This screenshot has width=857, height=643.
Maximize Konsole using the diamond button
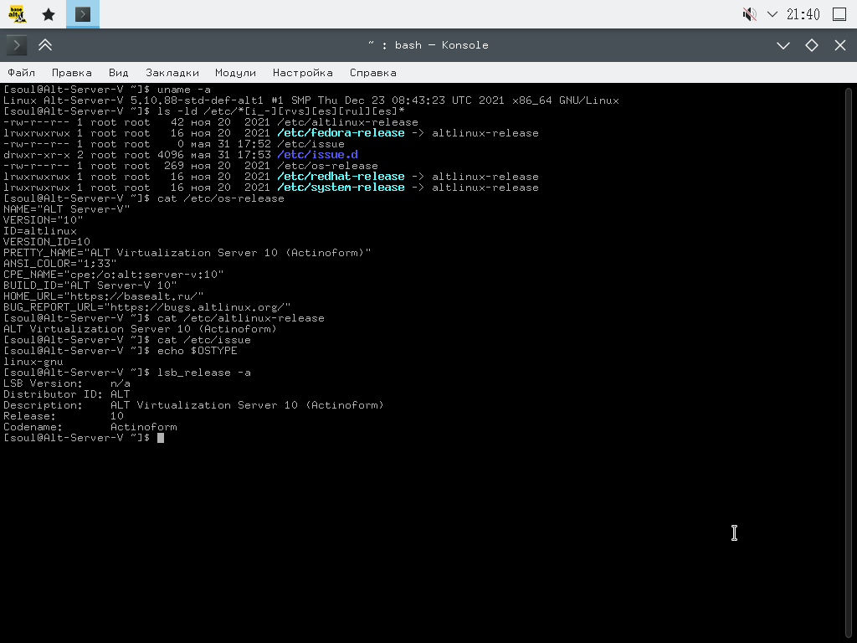(812, 45)
